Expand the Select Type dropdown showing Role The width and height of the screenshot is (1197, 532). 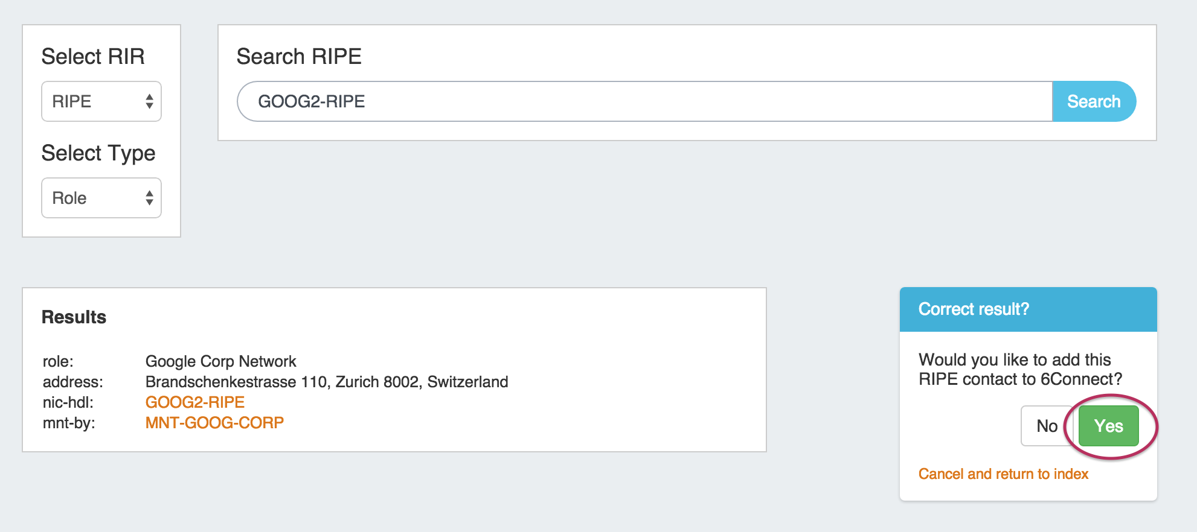(101, 198)
